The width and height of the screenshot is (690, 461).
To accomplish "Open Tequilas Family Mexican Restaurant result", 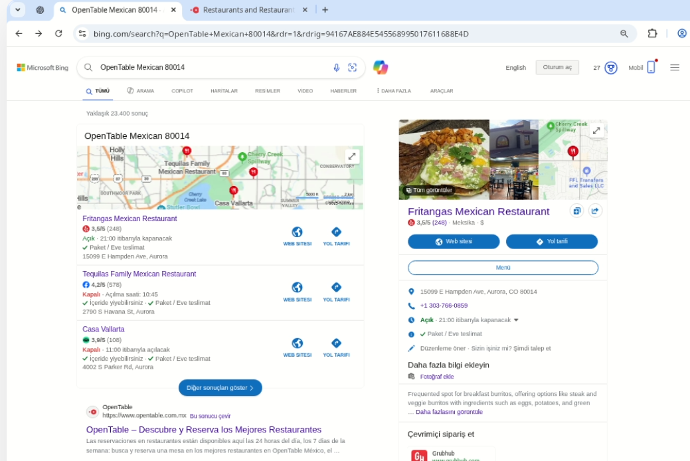I will (139, 274).
